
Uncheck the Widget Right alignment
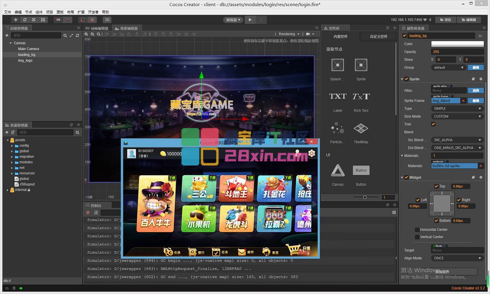coord(459,200)
